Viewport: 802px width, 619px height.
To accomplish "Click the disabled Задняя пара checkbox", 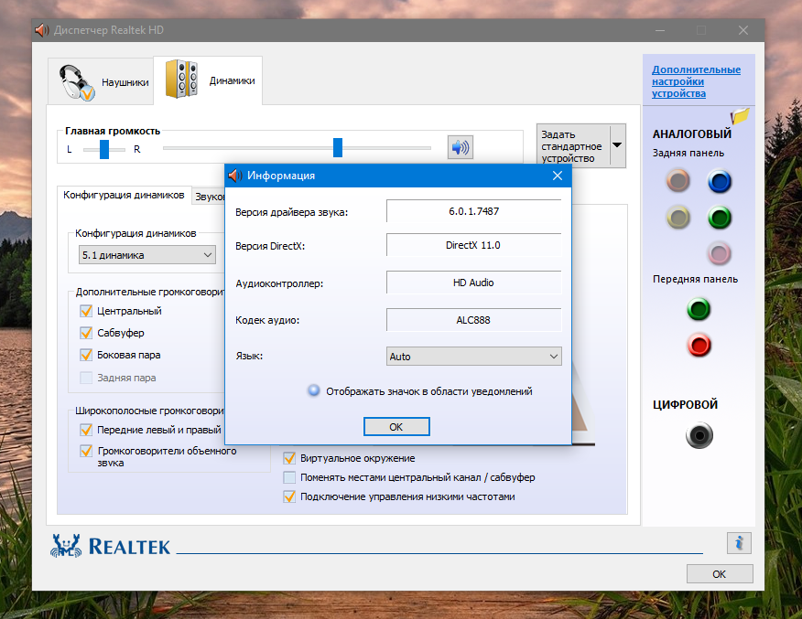I will pyautogui.click(x=86, y=378).
